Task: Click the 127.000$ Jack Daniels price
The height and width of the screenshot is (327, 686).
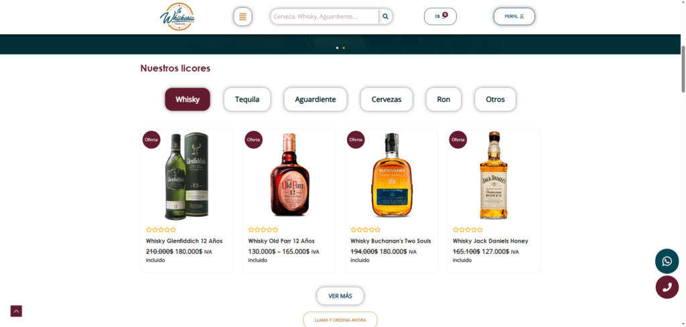Action: pos(496,252)
